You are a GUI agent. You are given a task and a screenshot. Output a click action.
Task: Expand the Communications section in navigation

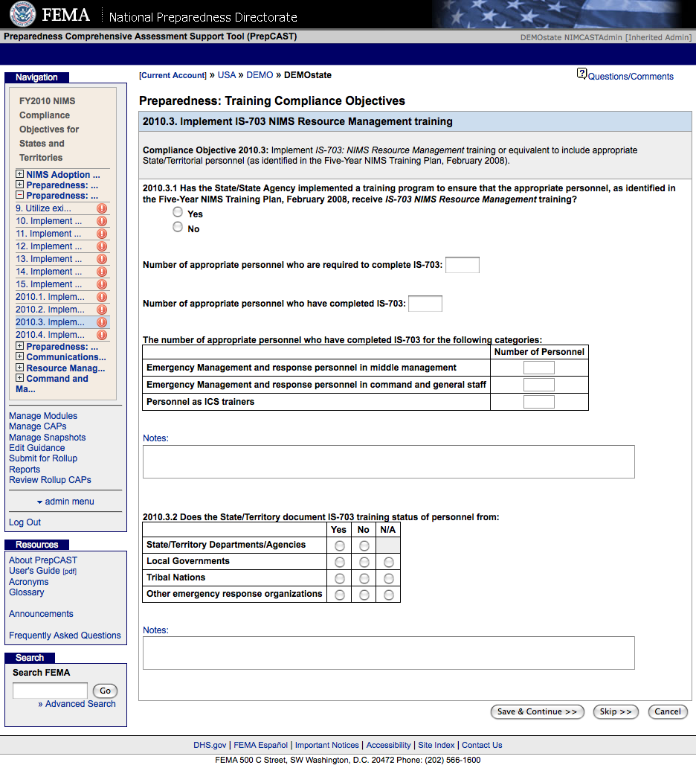[x=19, y=357]
